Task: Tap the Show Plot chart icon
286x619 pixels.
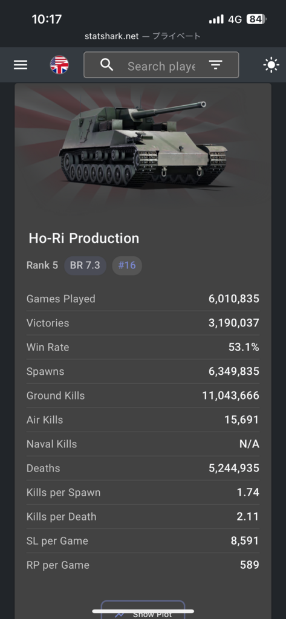Action: [120, 614]
